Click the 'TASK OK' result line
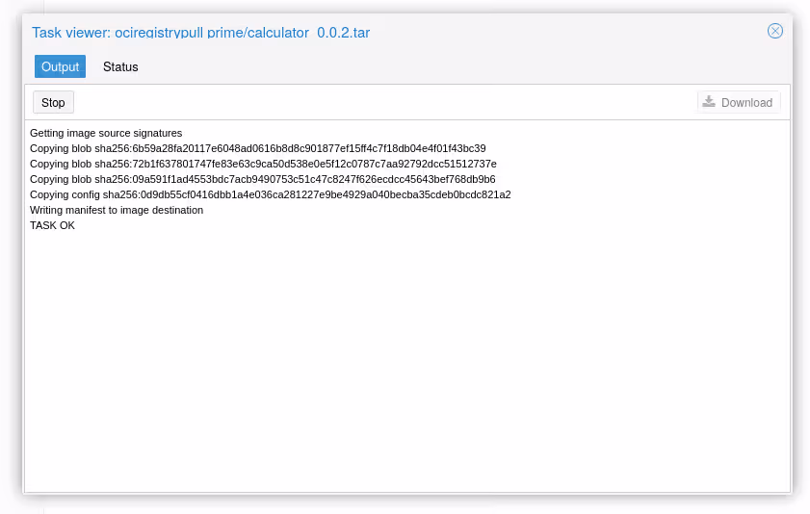Viewport: 810px width, 514px height. (52, 225)
